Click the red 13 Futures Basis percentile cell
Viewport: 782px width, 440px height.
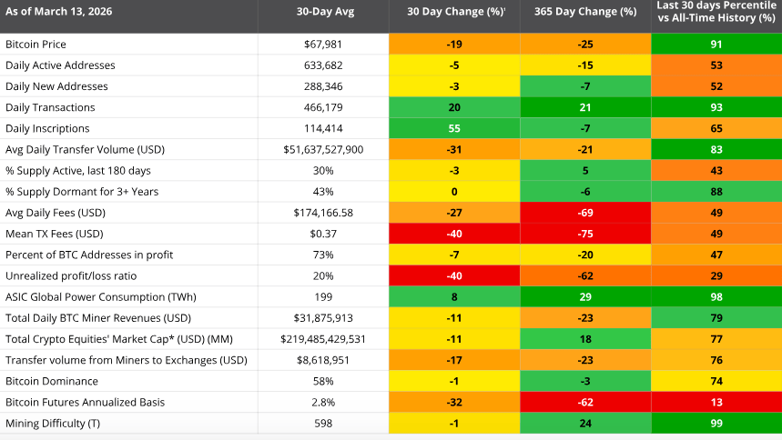coord(716,403)
